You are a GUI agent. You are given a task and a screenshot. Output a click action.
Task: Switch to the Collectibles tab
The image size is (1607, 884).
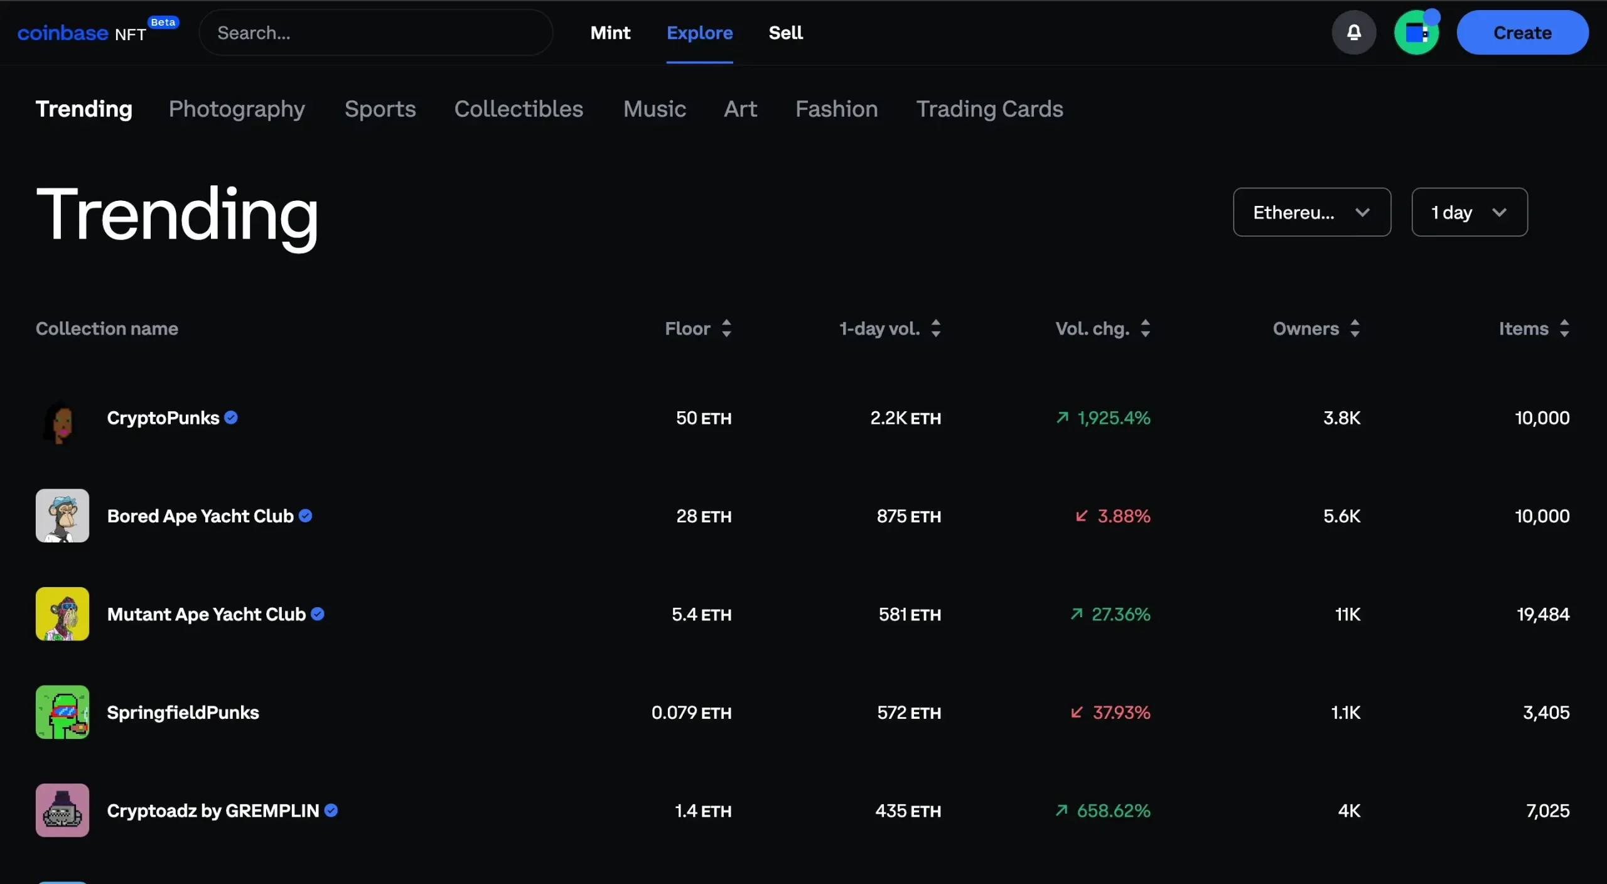click(x=519, y=109)
